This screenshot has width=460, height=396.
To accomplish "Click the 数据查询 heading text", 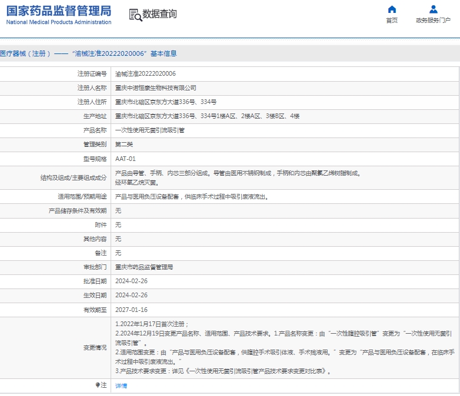I will (159, 14).
